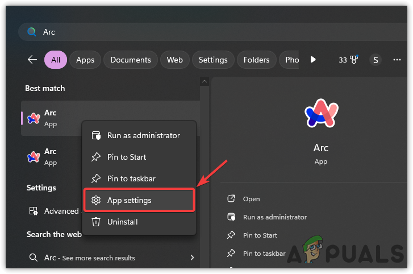Click the pin icon beside Pin to taskbar in the context menu
The image size is (413, 274).
click(96, 178)
